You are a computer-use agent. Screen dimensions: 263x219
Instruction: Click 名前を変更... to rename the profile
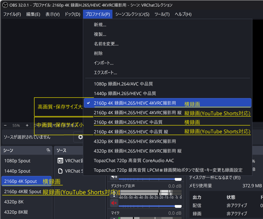[106, 44]
